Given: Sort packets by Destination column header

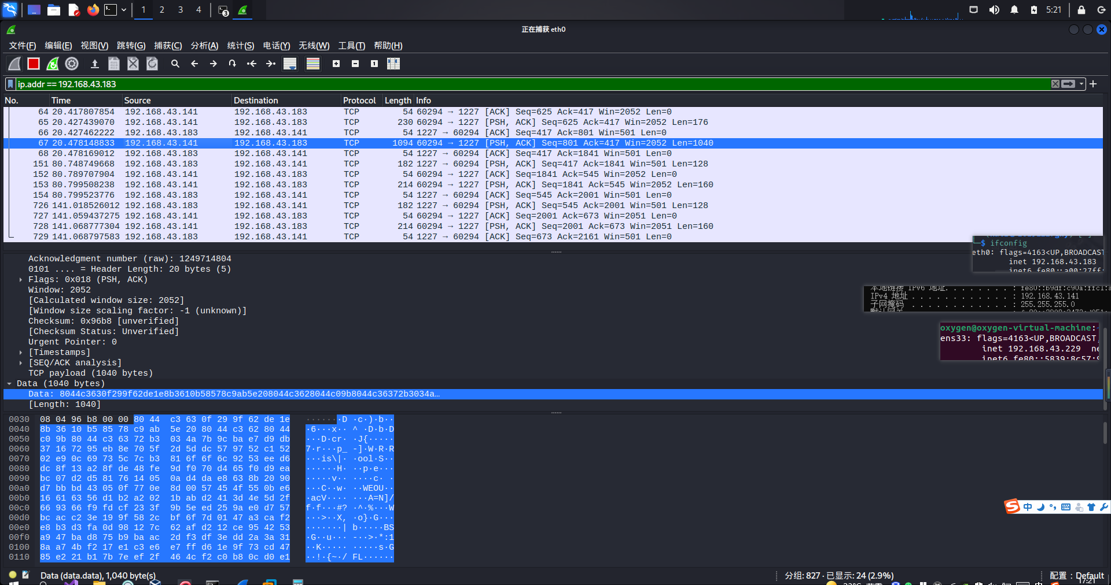Looking at the screenshot, I should coord(286,101).
